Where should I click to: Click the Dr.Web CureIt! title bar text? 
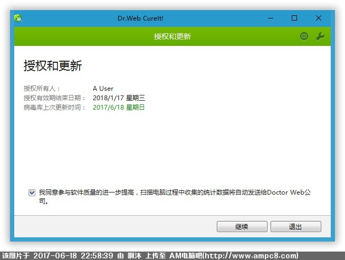pos(141,18)
